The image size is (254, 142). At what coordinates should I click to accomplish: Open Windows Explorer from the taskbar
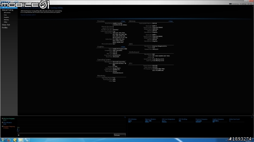tap(21, 140)
